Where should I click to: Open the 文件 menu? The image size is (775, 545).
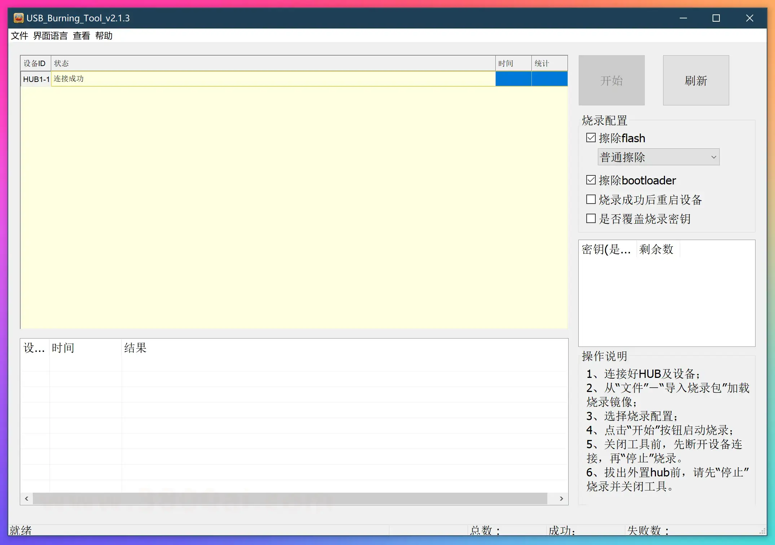pyautogui.click(x=19, y=35)
